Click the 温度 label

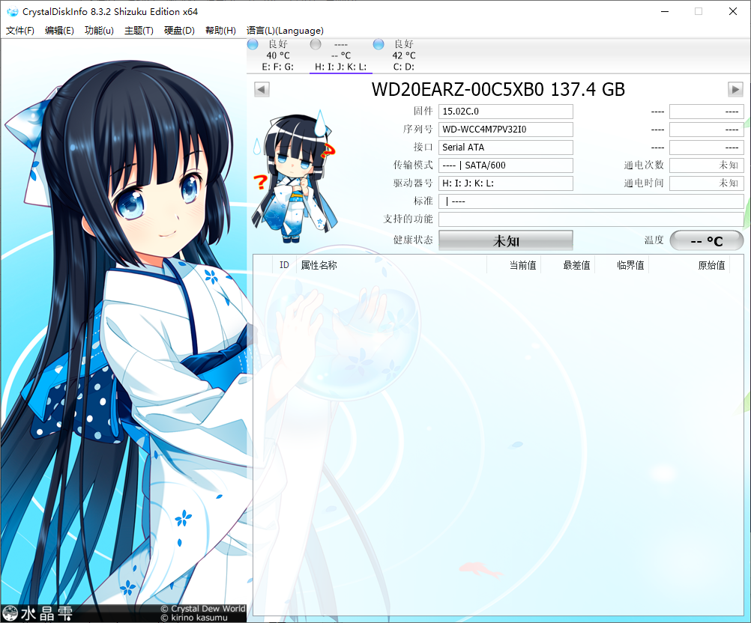[654, 240]
